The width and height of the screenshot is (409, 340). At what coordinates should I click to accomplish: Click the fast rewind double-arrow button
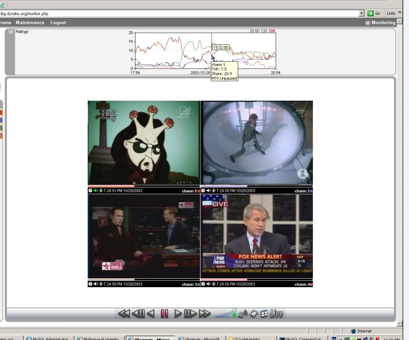coord(124,314)
